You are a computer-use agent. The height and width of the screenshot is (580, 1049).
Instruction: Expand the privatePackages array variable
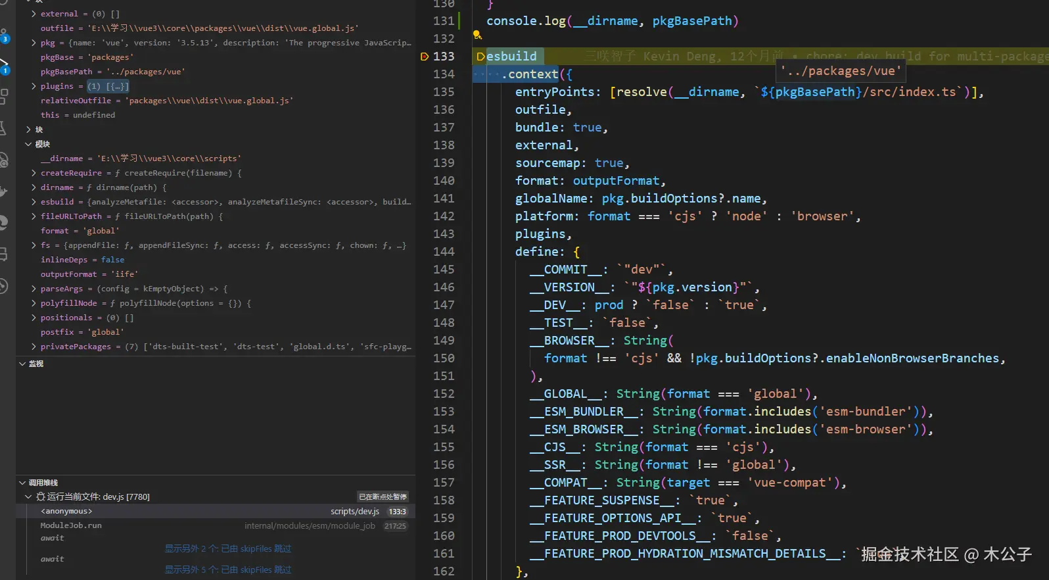(34, 347)
